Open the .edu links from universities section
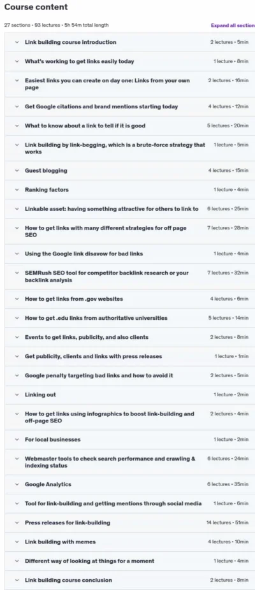Screen dimensions: 255x590 [x=129, y=318]
